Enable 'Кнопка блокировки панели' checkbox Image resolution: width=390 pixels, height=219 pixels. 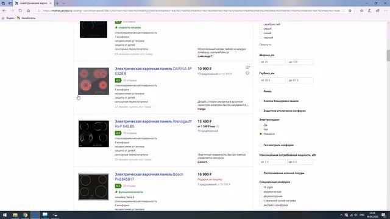[x=261, y=101]
